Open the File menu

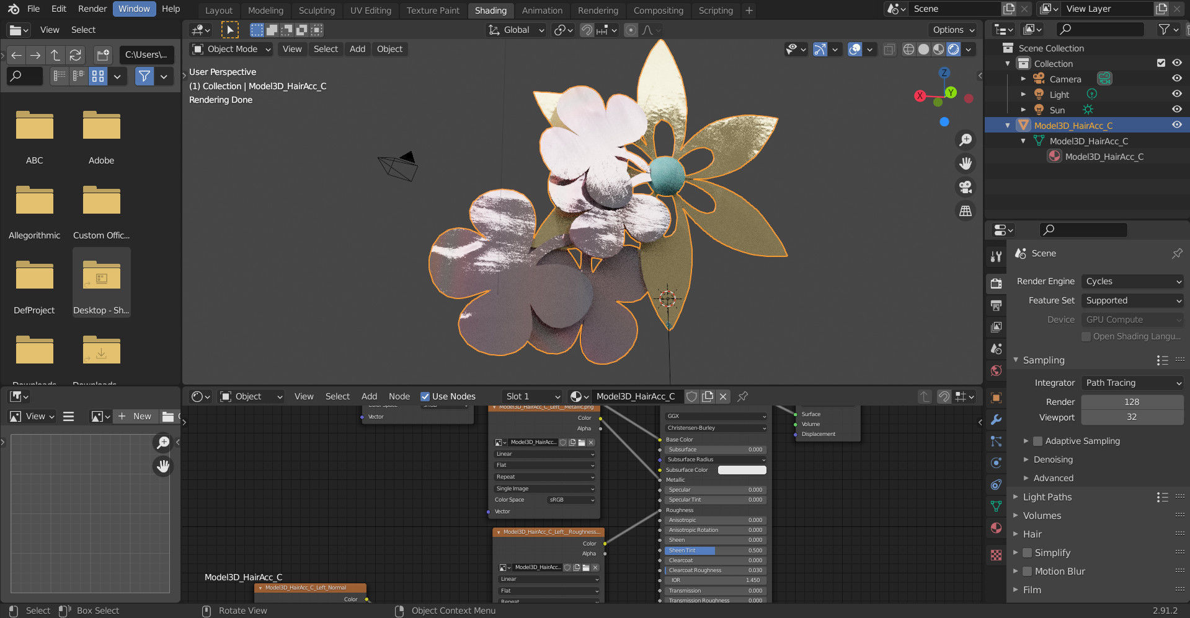(33, 9)
